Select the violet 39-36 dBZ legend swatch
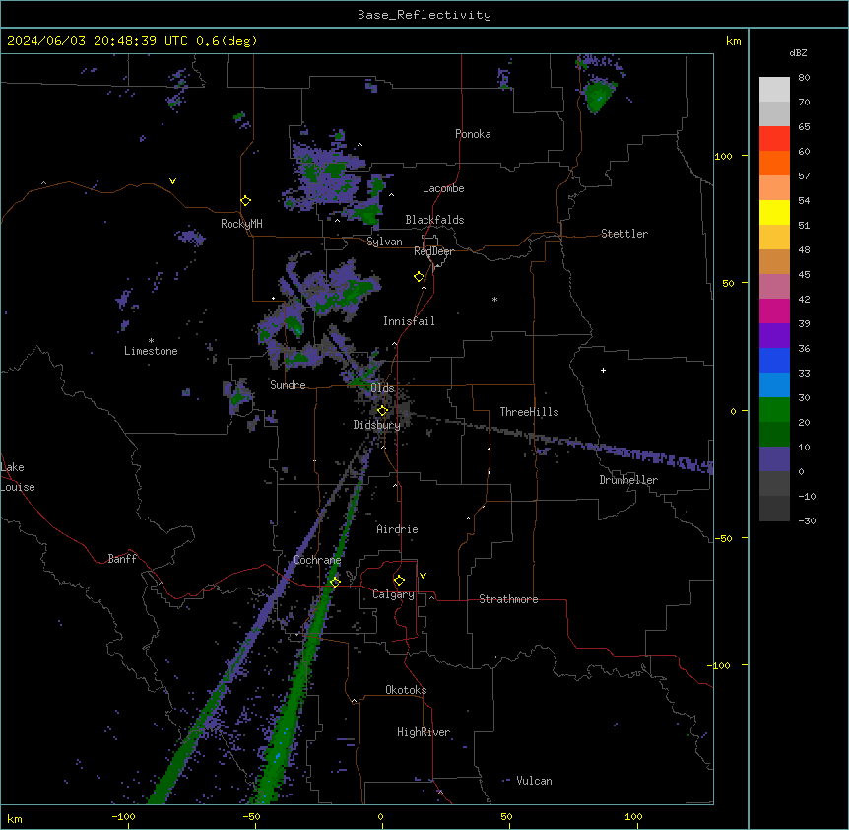This screenshot has height=830, width=849. point(774,336)
